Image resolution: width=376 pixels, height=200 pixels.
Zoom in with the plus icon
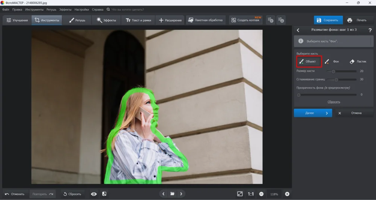click(x=287, y=194)
